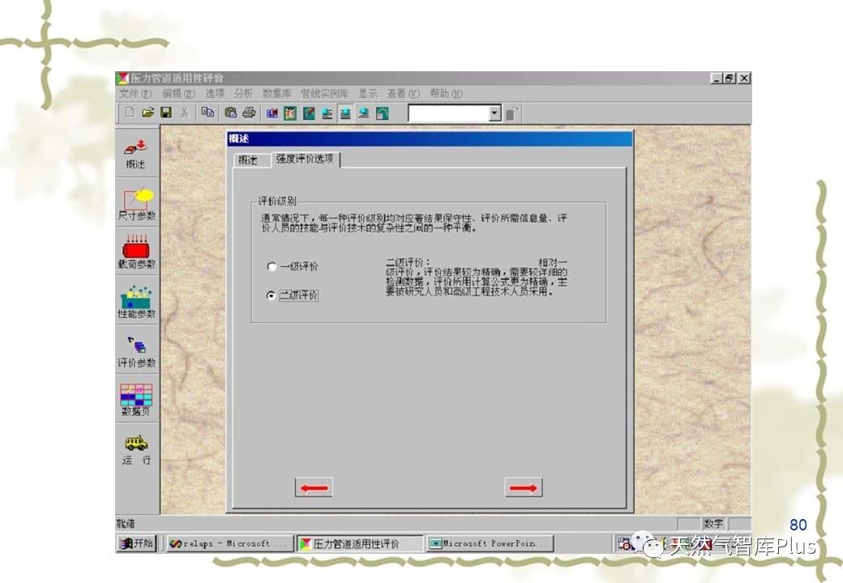Open the 数据库 menu
This screenshot has width=843, height=583.
[x=276, y=93]
